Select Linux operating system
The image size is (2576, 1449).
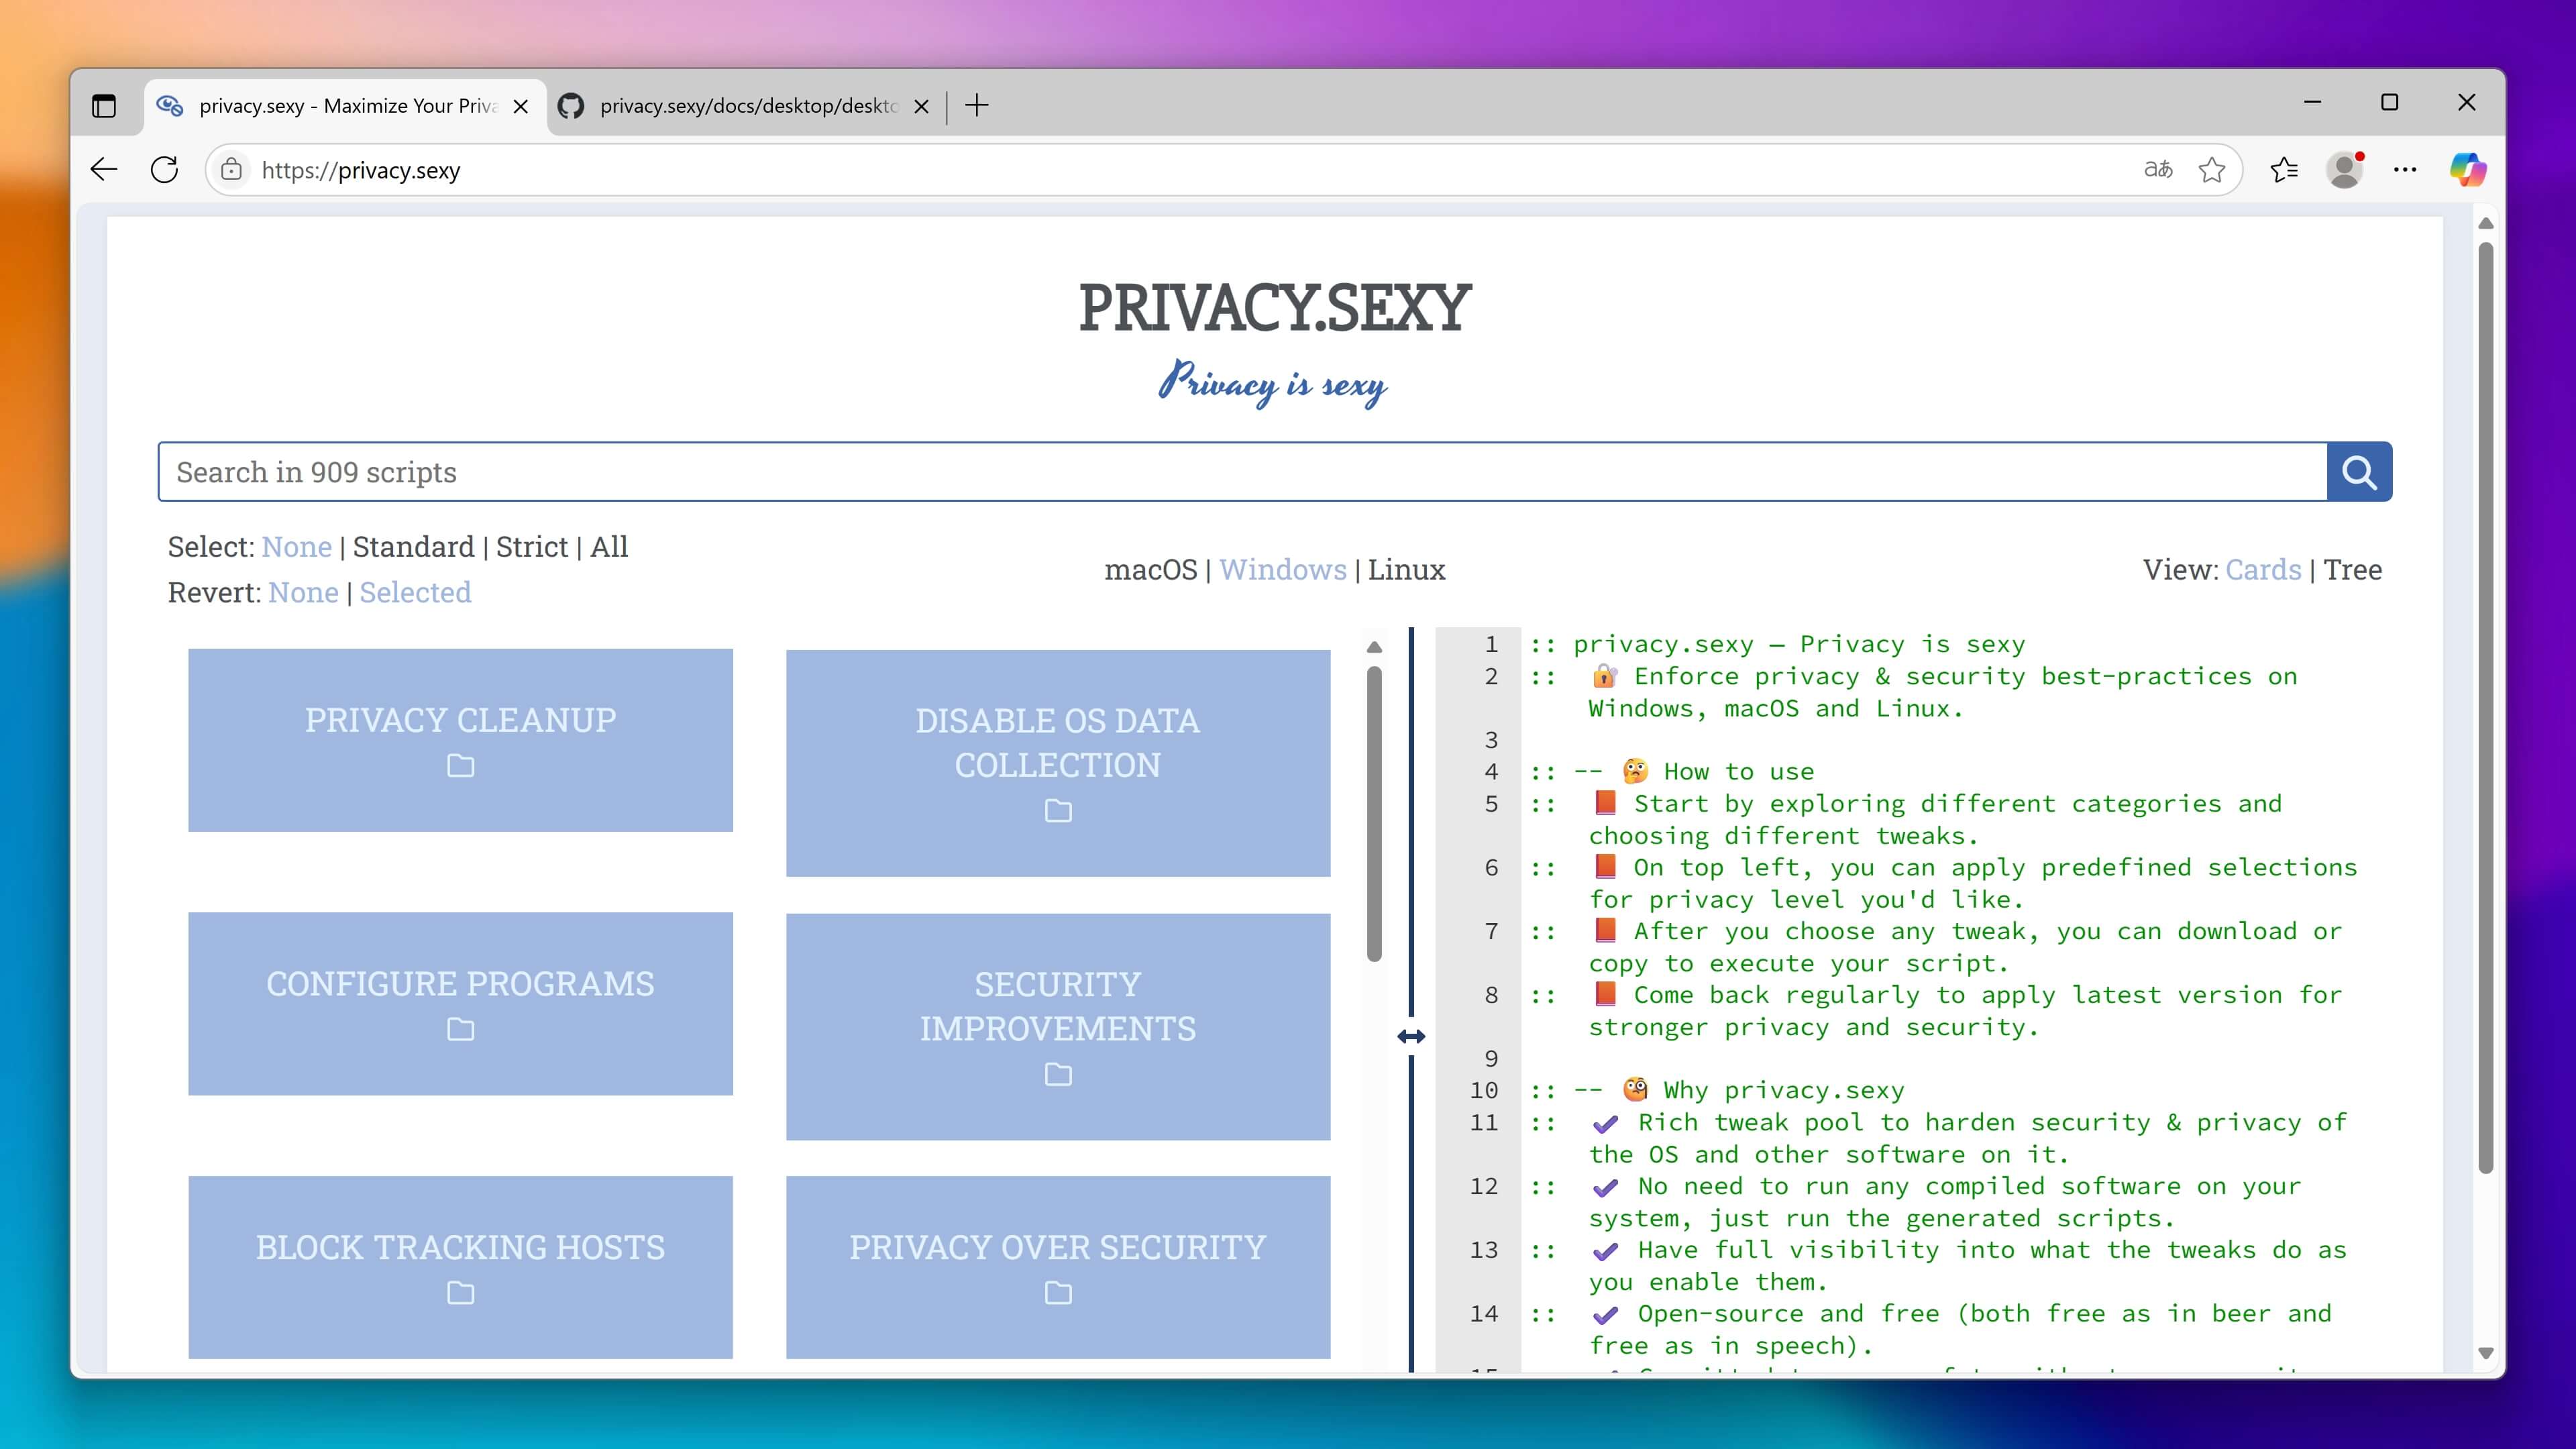coord(1406,570)
